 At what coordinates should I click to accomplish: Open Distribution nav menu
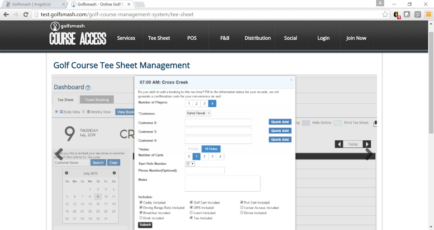[x=258, y=38]
